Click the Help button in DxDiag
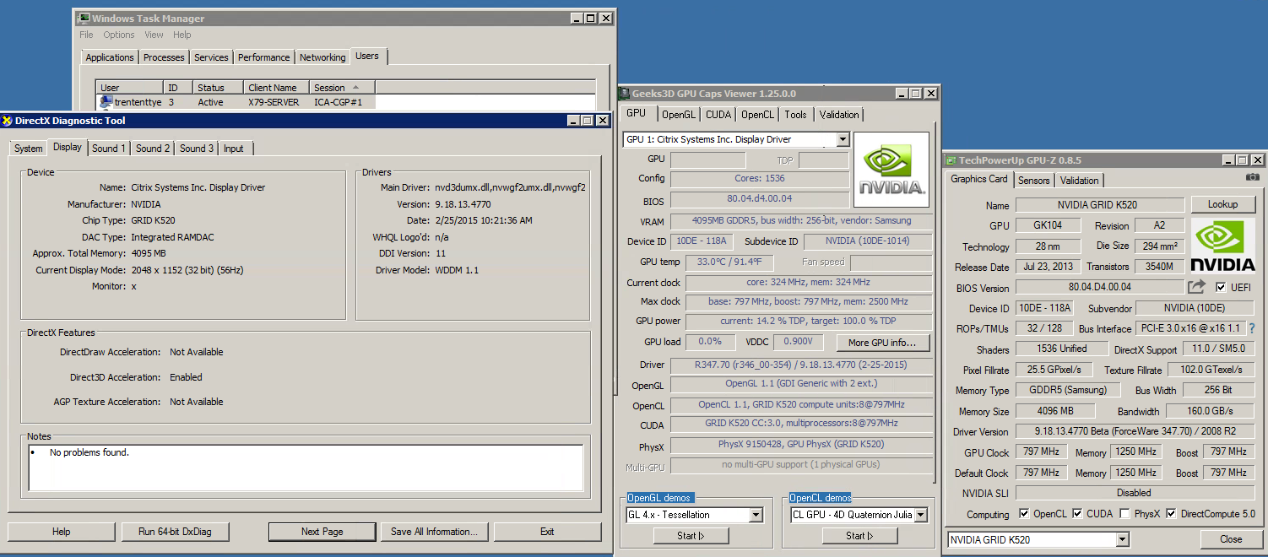 pyautogui.click(x=61, y=532)
